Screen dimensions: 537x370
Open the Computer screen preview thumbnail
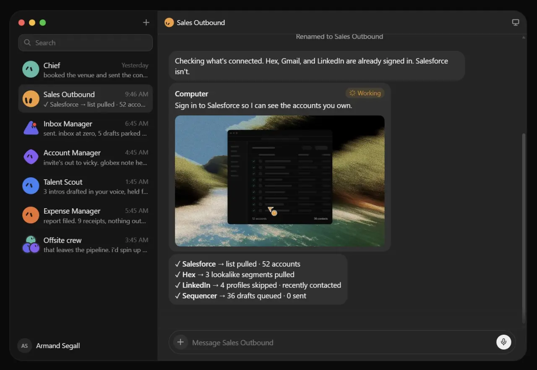point(279,181)
